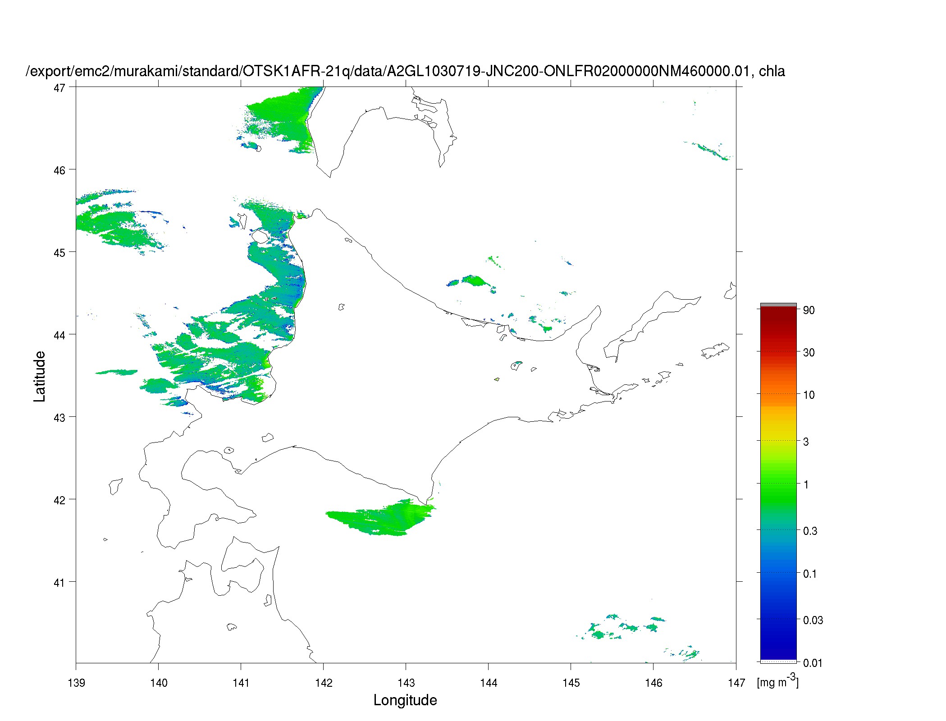
Task: Click longitude tick label 139
Action: point(76,683)
